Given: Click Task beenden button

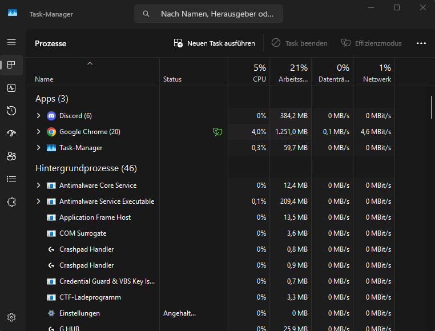Looking at the screenshot, I should [299, 43].
